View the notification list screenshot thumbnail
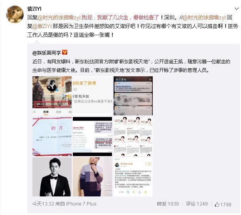This screenshot has height=215, width=241. [133, 96]
